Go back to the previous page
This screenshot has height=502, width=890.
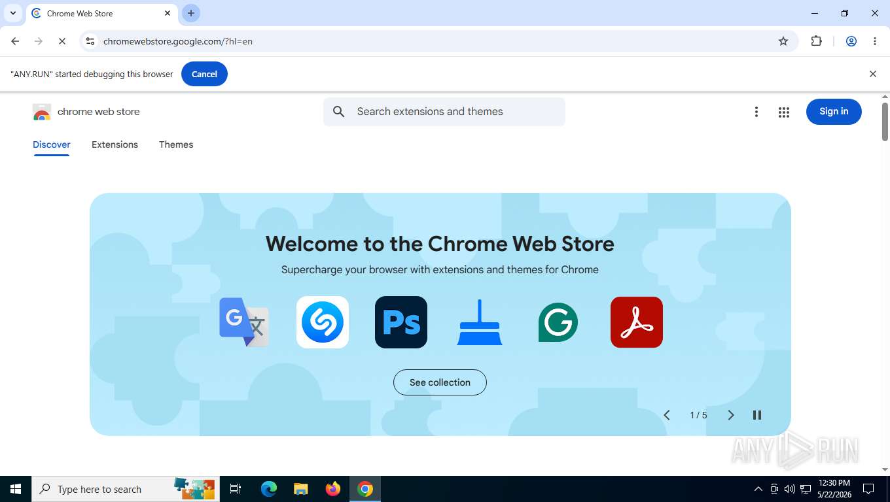pos(15,41)
